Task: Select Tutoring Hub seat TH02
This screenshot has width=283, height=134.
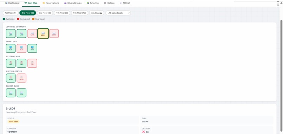Action: [21, 63]
